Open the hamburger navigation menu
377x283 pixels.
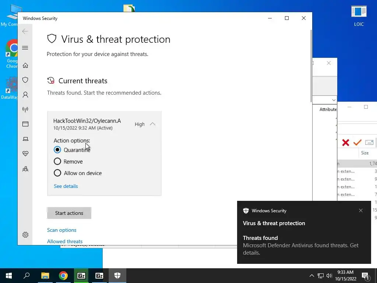(x=25, y=48)
